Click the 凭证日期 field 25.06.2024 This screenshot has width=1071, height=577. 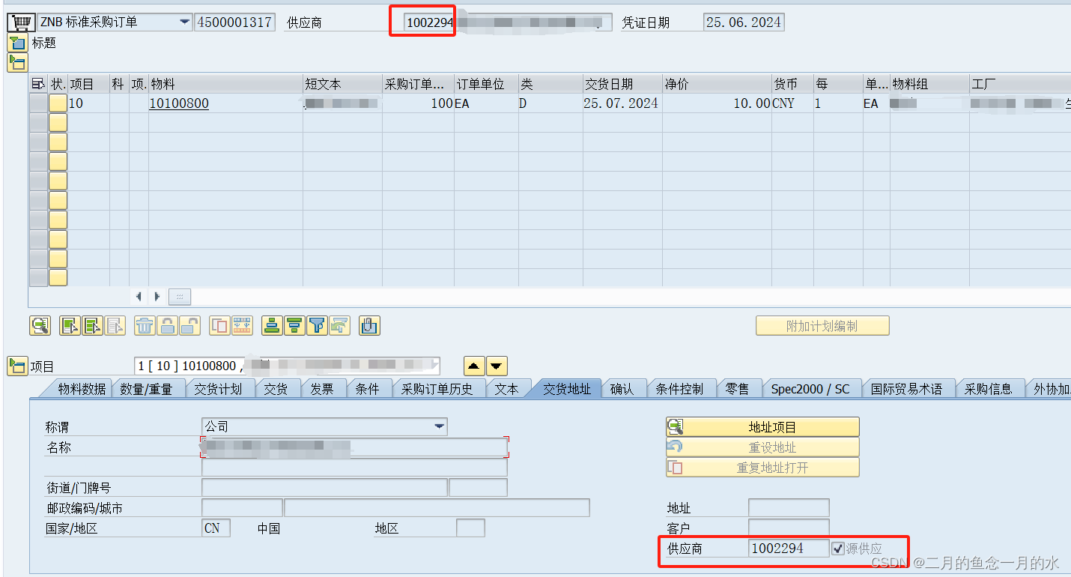click(x=744, y=22)
